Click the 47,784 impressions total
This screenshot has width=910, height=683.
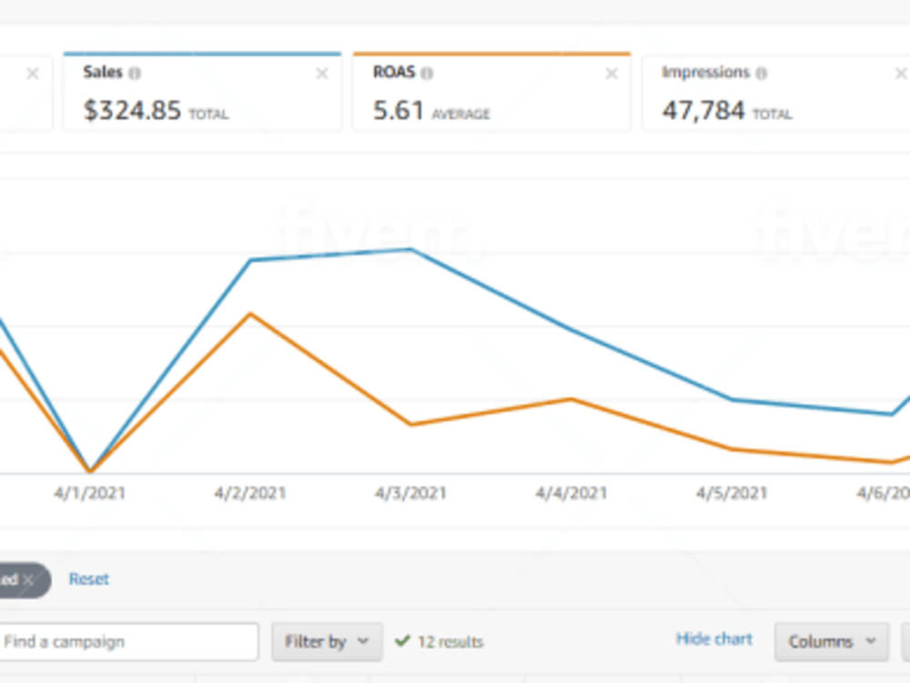click(703, 110)
